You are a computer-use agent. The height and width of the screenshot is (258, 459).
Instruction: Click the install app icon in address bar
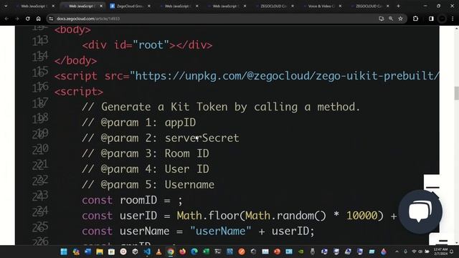click(x=381, y=19)
